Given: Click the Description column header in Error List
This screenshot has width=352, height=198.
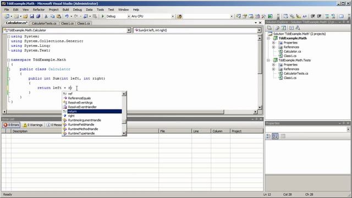Looking at the screenshot, I should [85, 131].
